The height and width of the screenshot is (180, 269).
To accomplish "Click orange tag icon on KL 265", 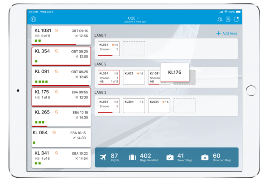I will coord(56,112).
